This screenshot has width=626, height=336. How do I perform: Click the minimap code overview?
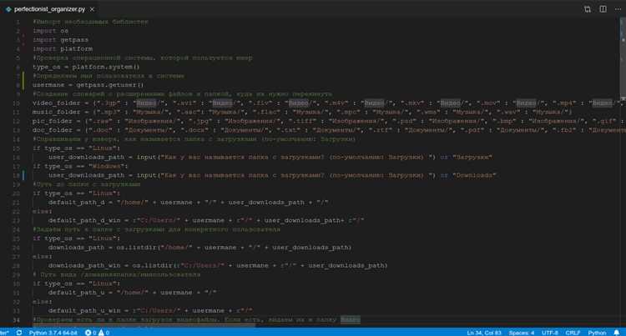pos(623,58)
